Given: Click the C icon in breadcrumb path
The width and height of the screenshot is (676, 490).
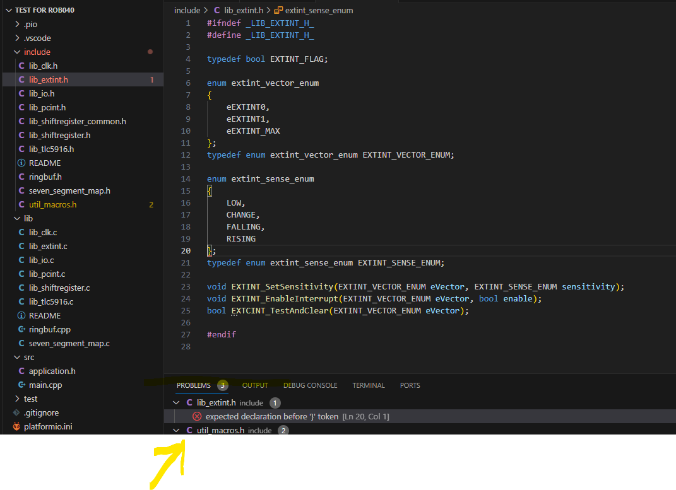Looking at the screenshot, I should pos(217,10).
